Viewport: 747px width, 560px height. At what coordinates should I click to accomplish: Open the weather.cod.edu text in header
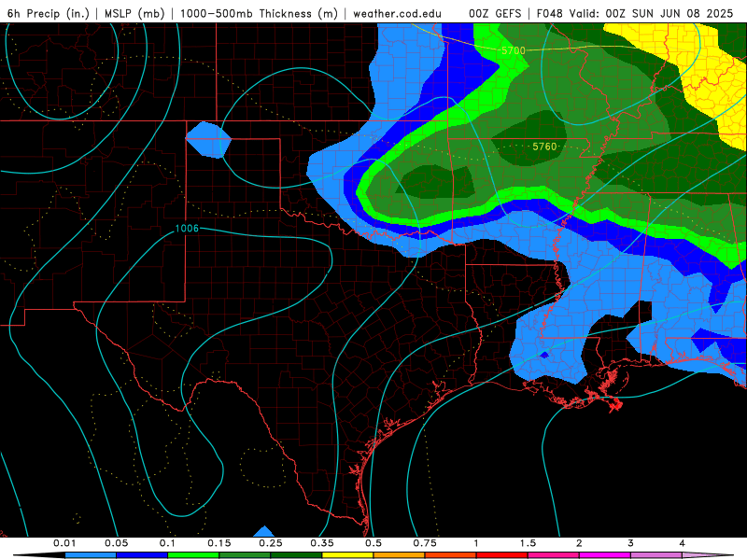(398, 13)
